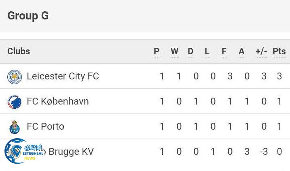Image resolution: width=290 pixels, height=171 pixels.
Task: Click the F (goals for) column header
Action: [x=224, y=51]
